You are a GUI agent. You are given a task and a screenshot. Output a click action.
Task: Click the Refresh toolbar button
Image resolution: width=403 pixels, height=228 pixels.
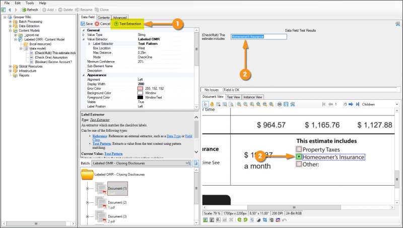click(x=30, y=10)
